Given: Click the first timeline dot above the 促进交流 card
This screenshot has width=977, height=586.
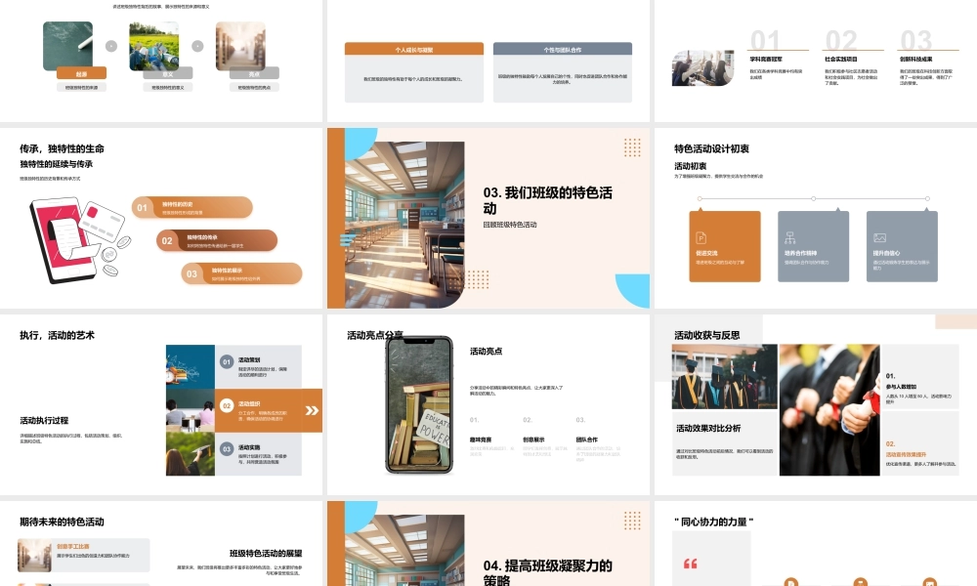Looking at the screenshot, I should pos(700,198).
